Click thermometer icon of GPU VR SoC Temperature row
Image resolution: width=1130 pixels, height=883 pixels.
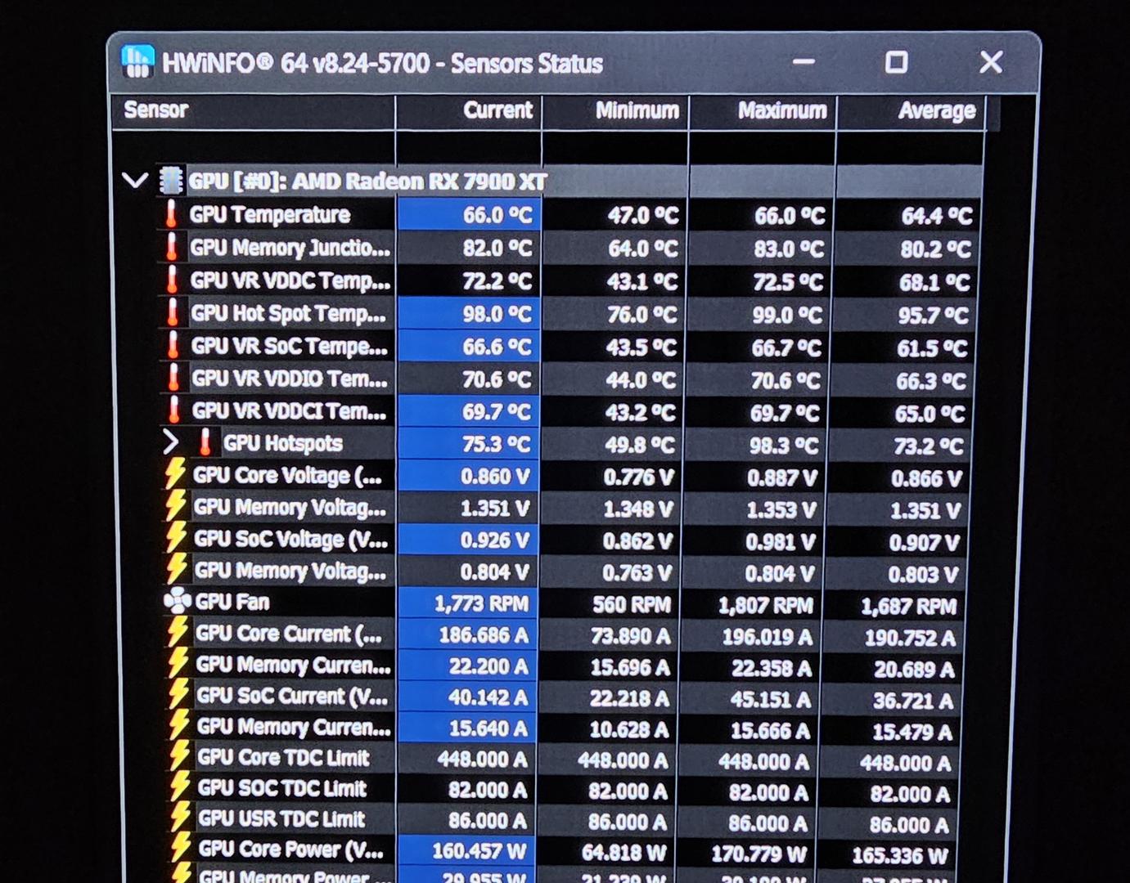pyautogui.click(x=173, y=345)
